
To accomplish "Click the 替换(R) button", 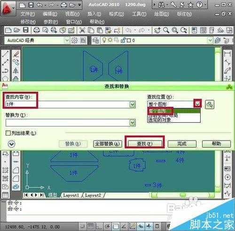I will point(73,143).
